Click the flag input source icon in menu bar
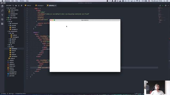This screenshot has height=95, width=170. [149, 1]
